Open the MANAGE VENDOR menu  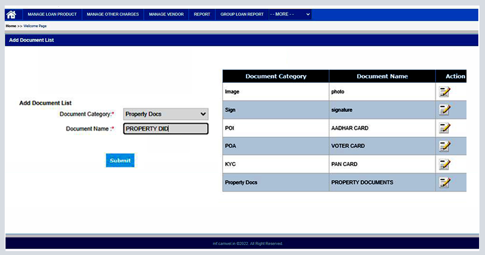(167, 14)
